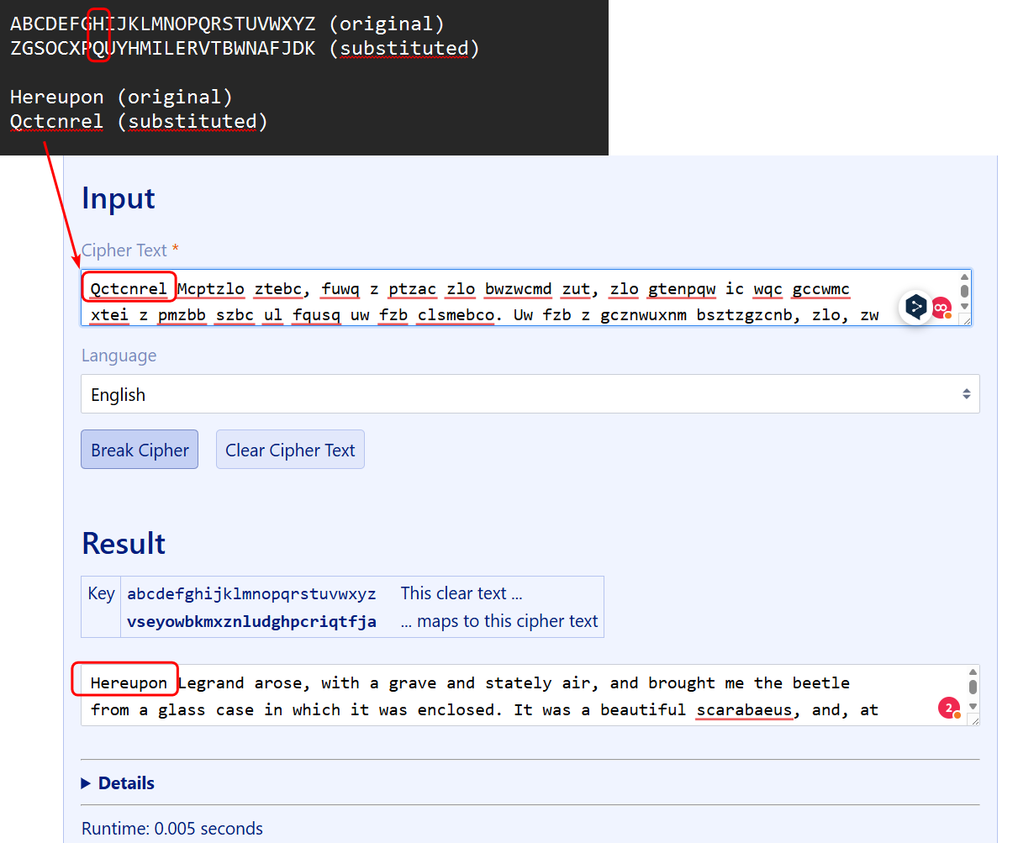Click the Cipher Text scrollbar up arrow

(x=964, y=277)
